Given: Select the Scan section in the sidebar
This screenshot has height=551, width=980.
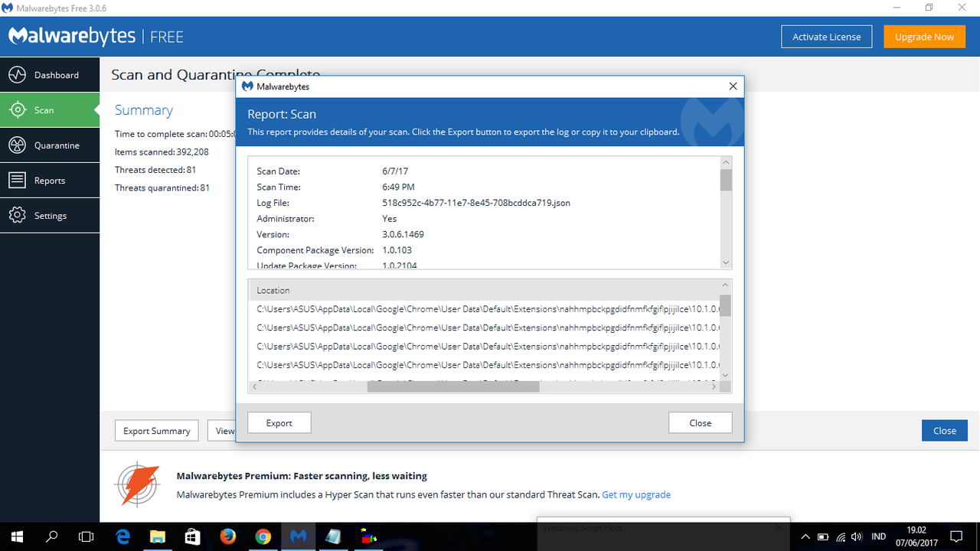Looking at the screenshot, I should [50, 110].
